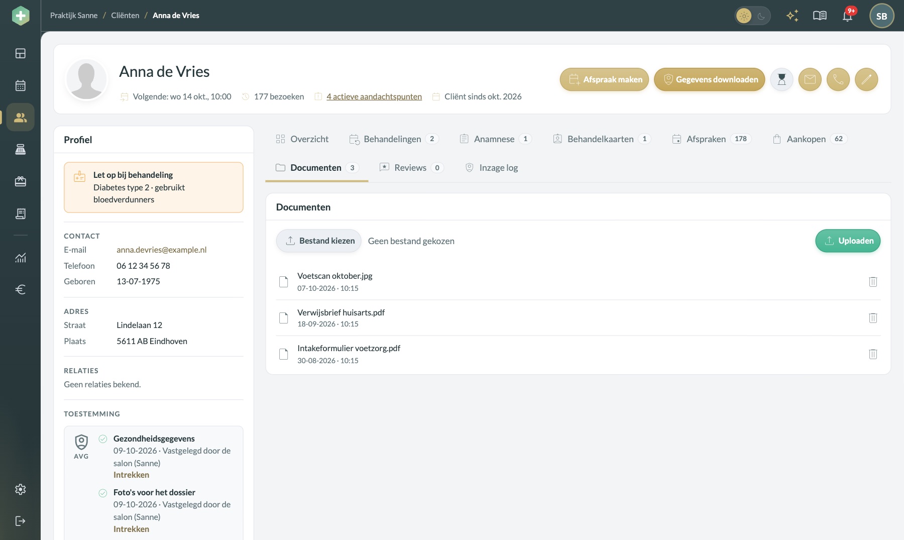Click the green Uploaden button
Screen dimensions: 904x540
[848, 241]
